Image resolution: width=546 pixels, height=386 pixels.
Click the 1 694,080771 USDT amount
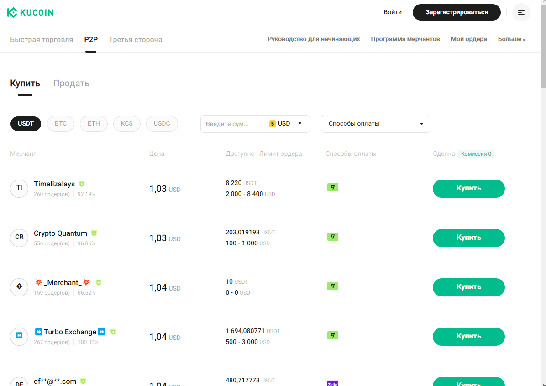[x=253, y=331]
